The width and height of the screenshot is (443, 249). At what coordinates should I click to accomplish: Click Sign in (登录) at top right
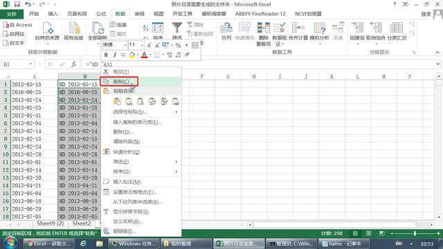426,14
